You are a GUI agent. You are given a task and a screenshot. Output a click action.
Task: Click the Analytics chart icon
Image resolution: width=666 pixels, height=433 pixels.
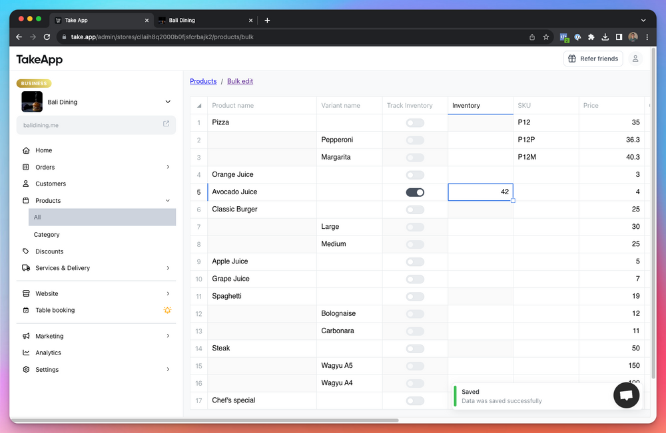click(x=26, y=353)
